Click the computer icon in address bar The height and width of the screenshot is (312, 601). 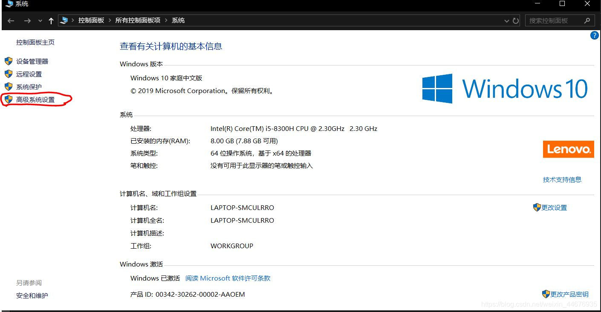click(x=64, y=20)
